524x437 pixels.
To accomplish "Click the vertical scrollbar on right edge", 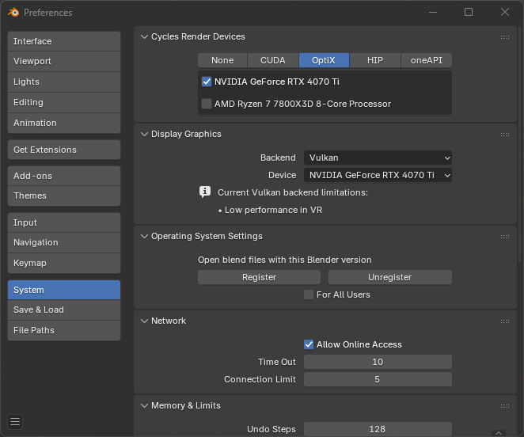I will 520,144.
